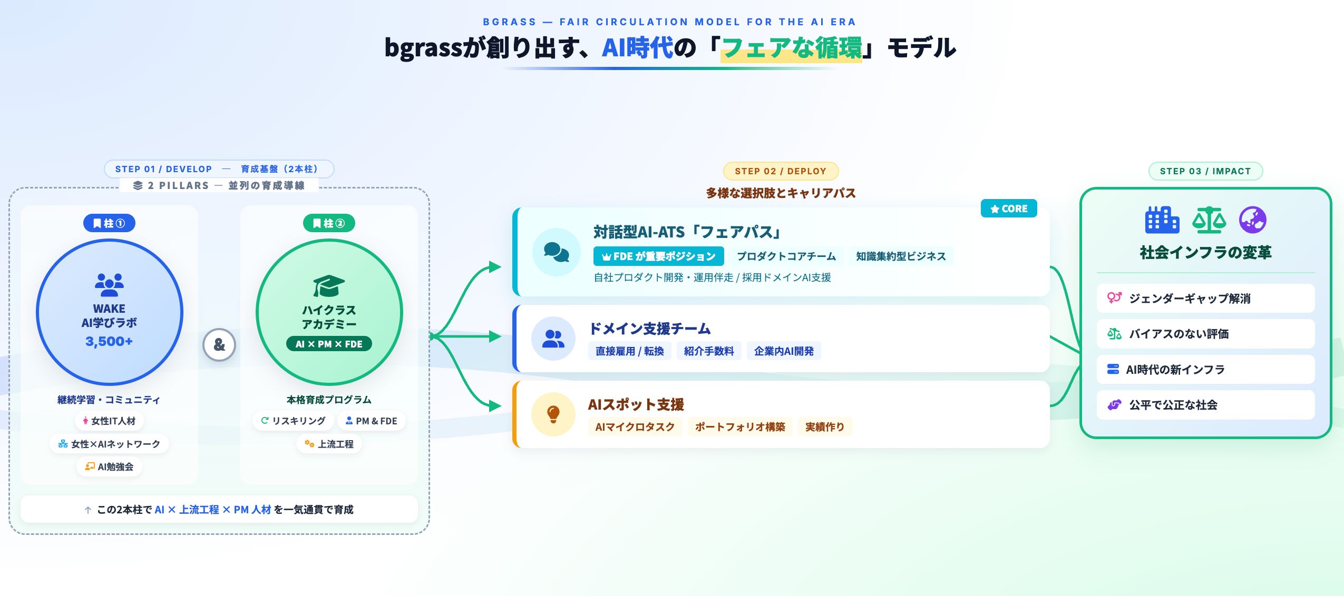Click the 直接雇用 / 転換 tag

click(629, 351)
